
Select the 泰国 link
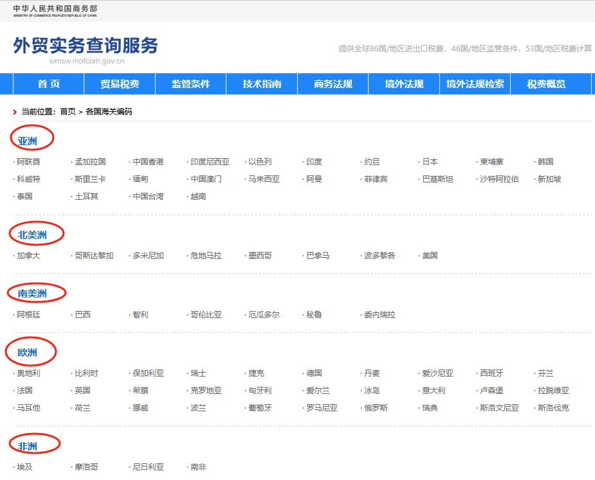(x=24, y=197)
